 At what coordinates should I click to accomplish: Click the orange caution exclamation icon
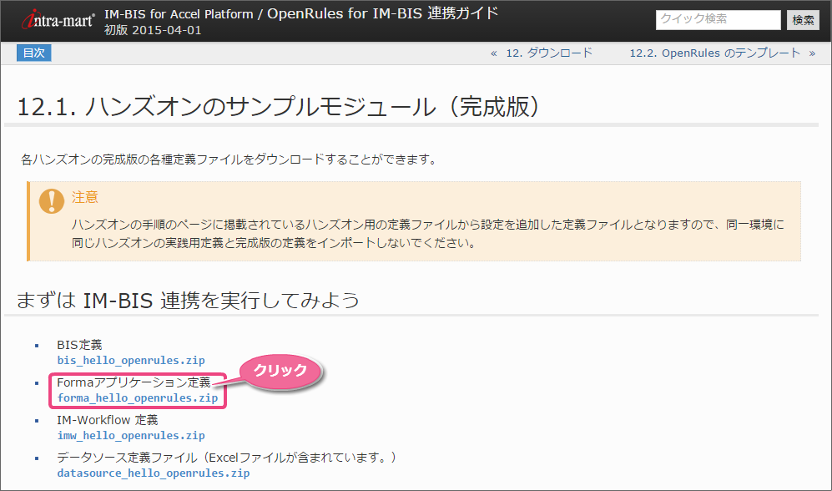(52, 201)
